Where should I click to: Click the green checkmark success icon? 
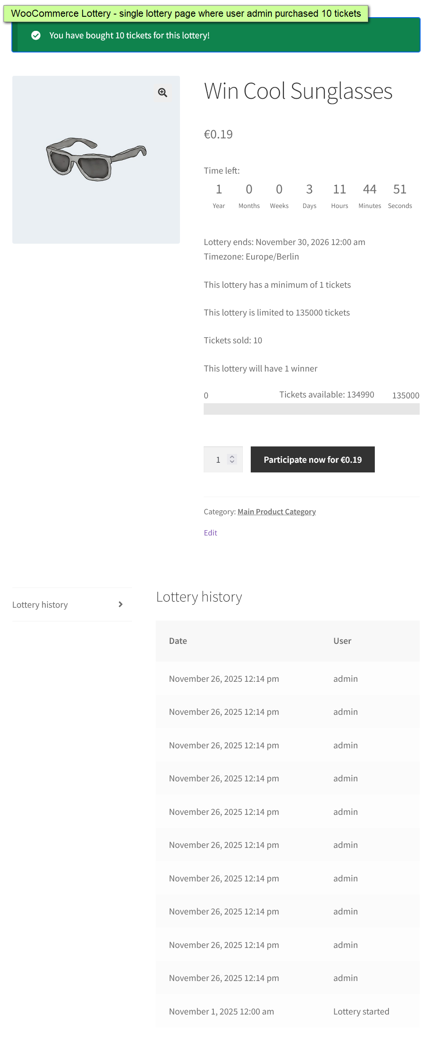[36, 35]
